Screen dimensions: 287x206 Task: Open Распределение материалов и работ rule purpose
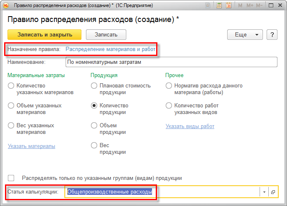[x=110, y=49]
